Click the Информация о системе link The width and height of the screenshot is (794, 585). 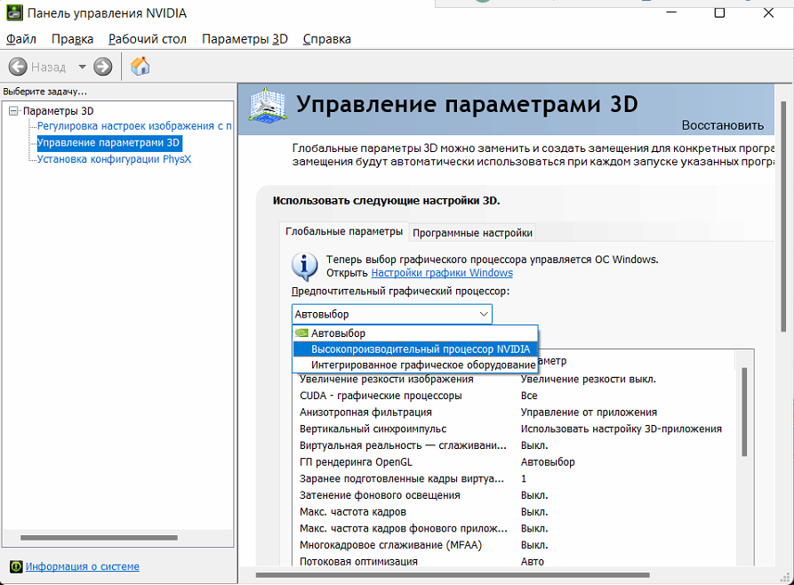pyautogui.click(x=82, y=566)
